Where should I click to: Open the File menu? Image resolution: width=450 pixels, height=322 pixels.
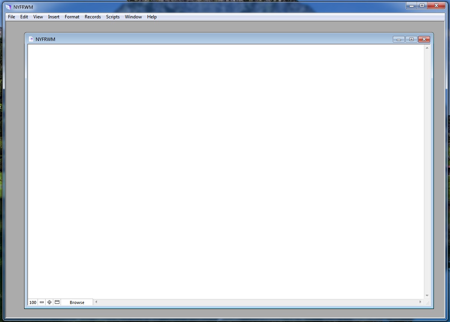pyautogui.click(x=11, y=16)
